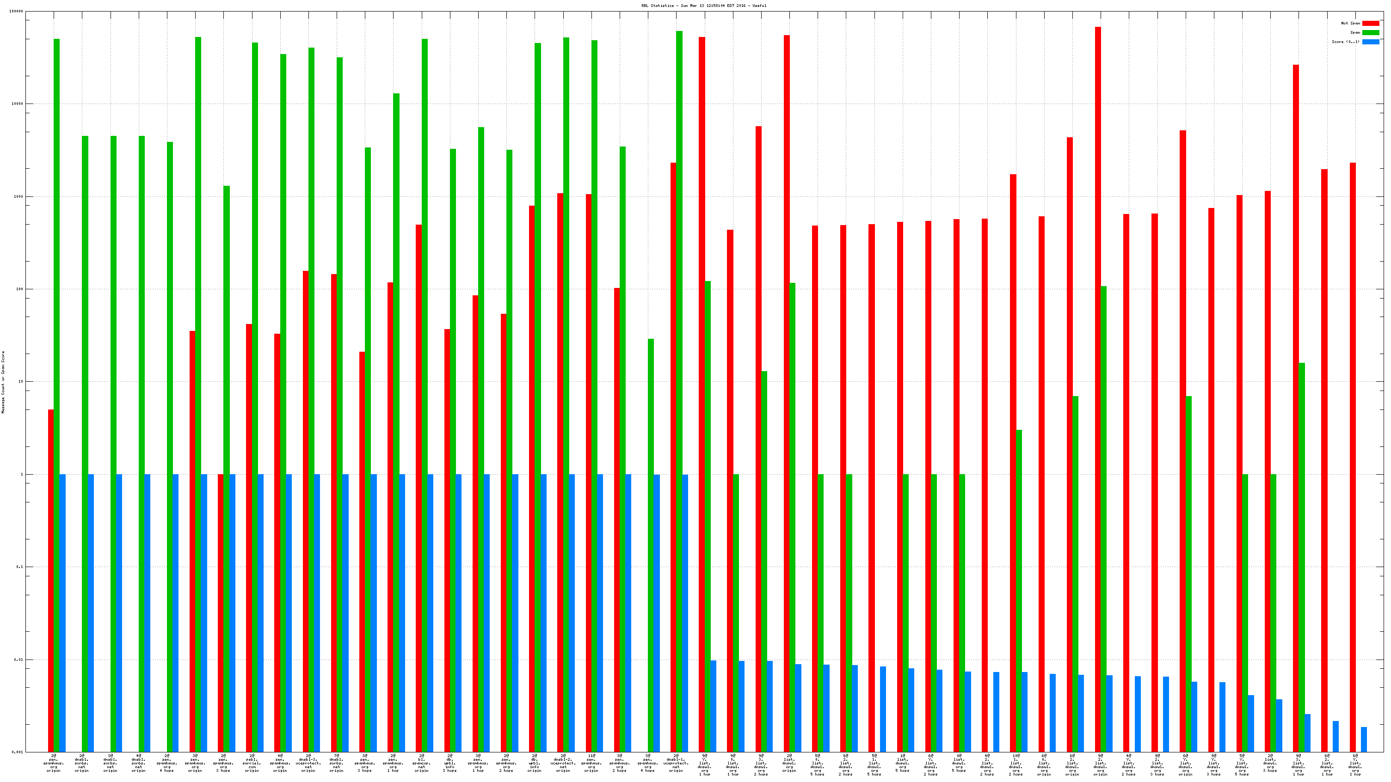This screenshot has height=782, width=1391.
Task: Click the 10@ 1.list.dnswl.org 2 hops label
Action: coord(1016,765)
